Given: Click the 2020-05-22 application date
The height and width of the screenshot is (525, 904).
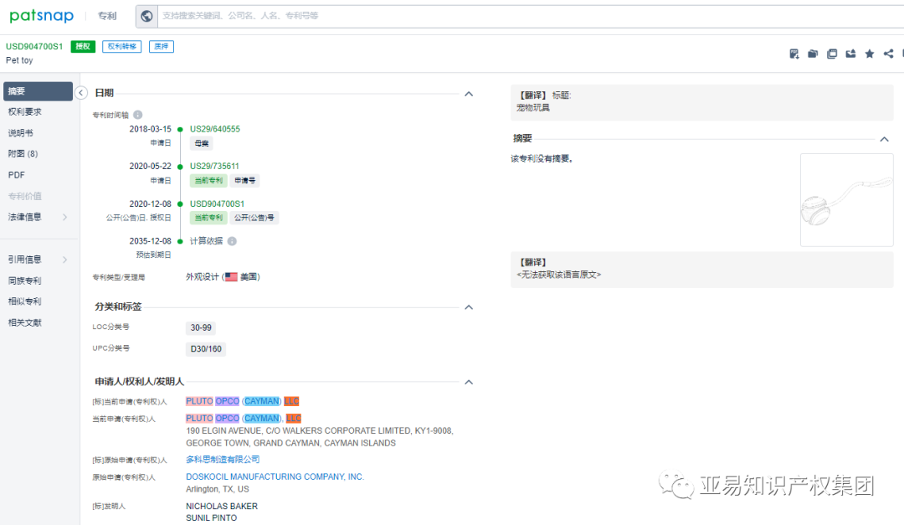Looking at the screenshot, I should (151, 166).
